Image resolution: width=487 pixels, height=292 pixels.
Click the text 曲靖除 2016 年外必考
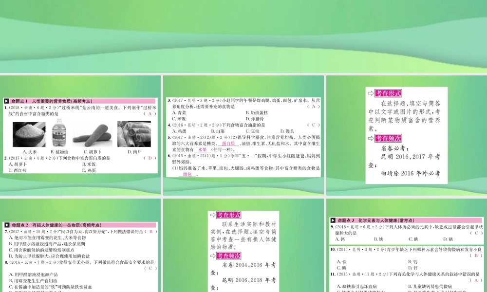411,173
